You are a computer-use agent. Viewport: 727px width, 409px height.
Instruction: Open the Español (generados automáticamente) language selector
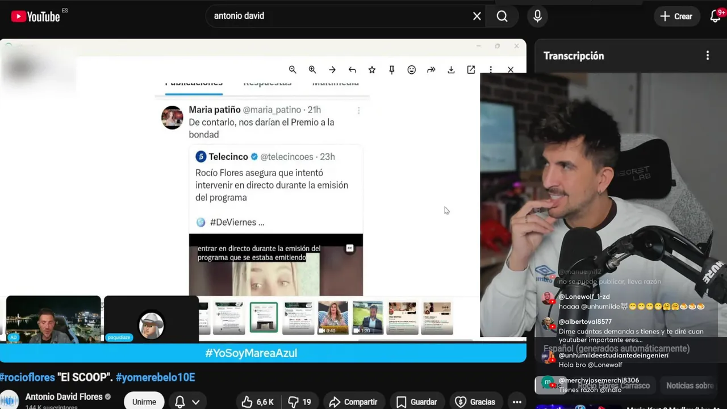[x=616, y=349]
